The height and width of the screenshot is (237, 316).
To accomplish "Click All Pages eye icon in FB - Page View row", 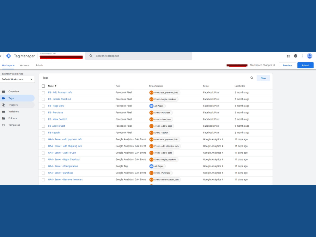I will click(151, 106).
